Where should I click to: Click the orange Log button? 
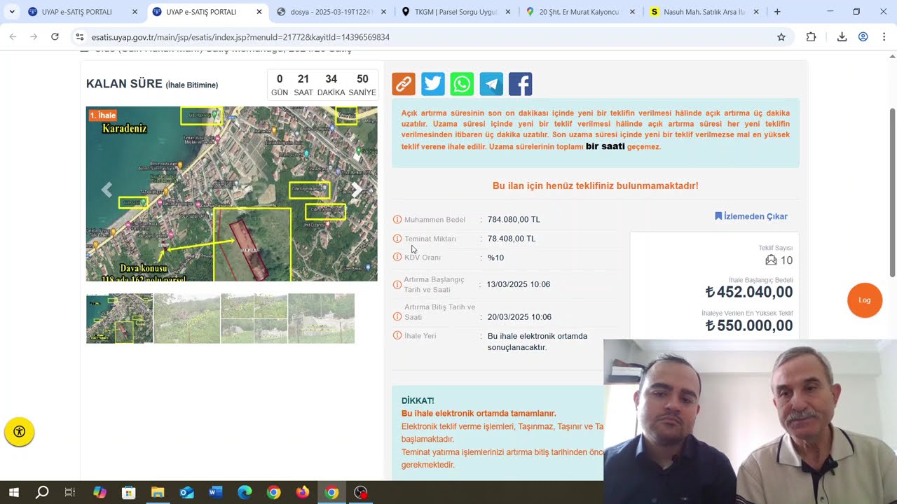[x=865, y=300]
